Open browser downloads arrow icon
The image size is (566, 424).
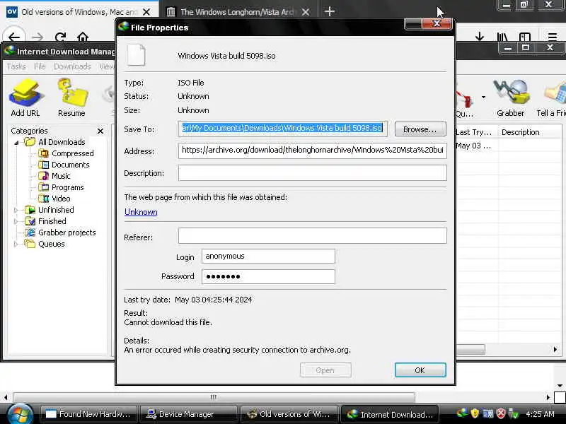tap(480, 37)
